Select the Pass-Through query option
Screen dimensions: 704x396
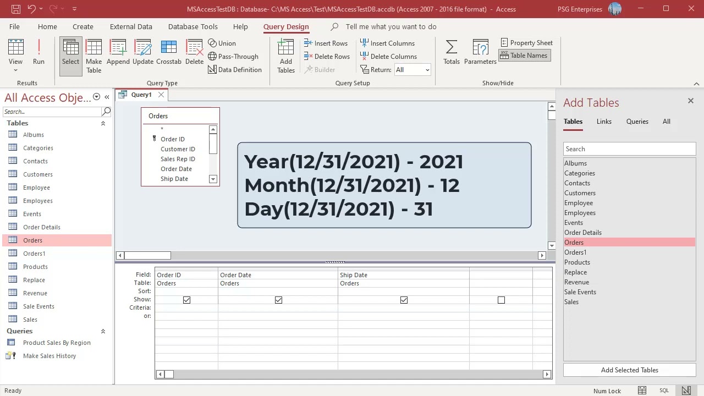pyautogui.click(x=233, y=56)
